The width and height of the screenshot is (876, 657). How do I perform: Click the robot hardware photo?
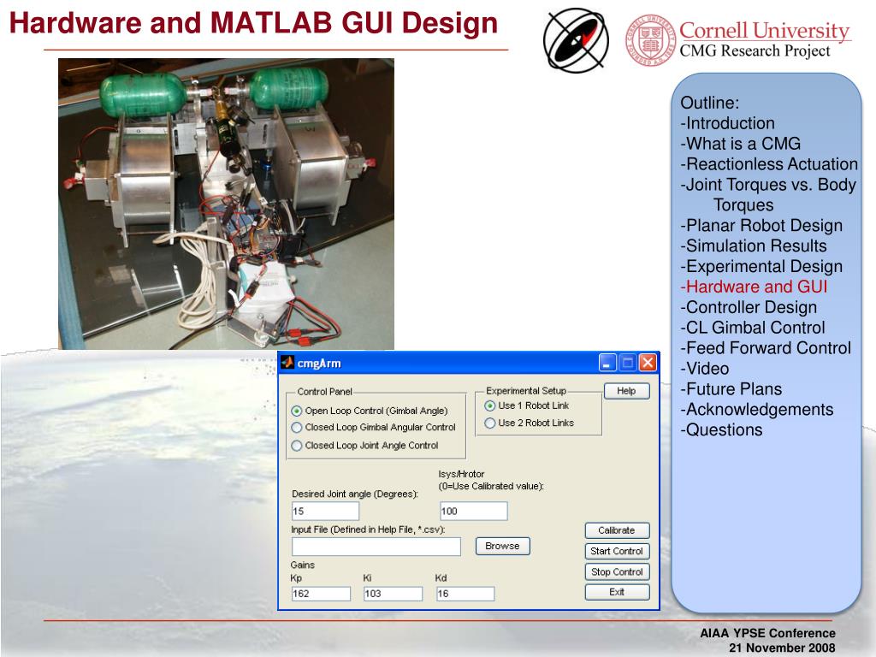tap(226, 204)
